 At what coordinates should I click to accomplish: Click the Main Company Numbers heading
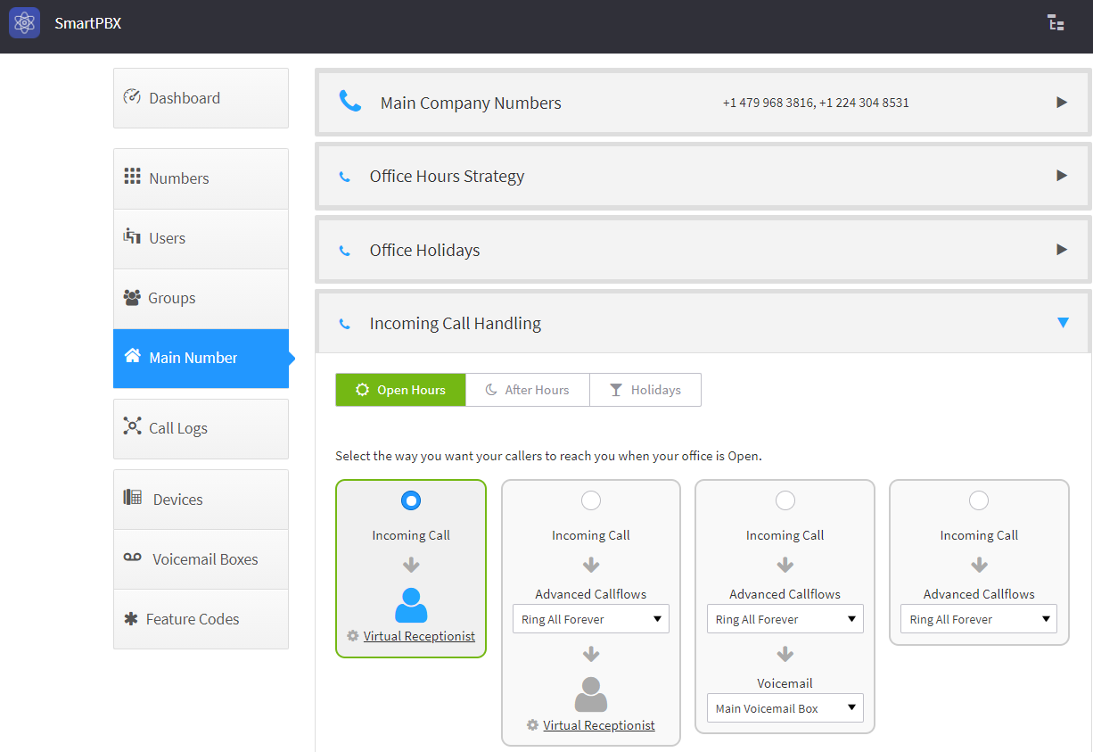tap(471, 103)
